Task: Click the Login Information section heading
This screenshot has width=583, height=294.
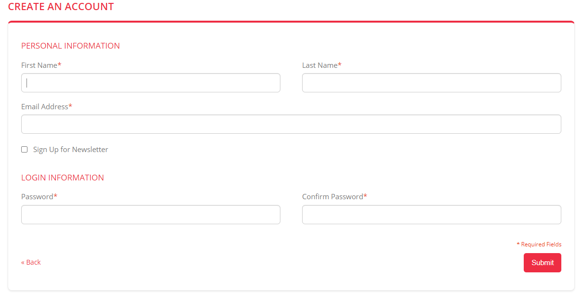Action: click(63, 178)
